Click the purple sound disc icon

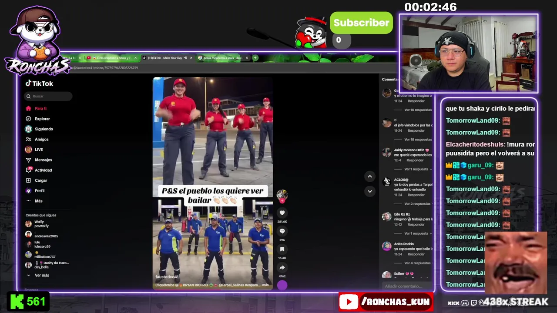(282, 285)
